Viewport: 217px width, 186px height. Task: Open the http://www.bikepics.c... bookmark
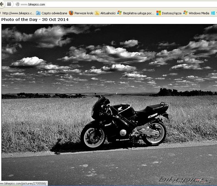coord(18,13)
